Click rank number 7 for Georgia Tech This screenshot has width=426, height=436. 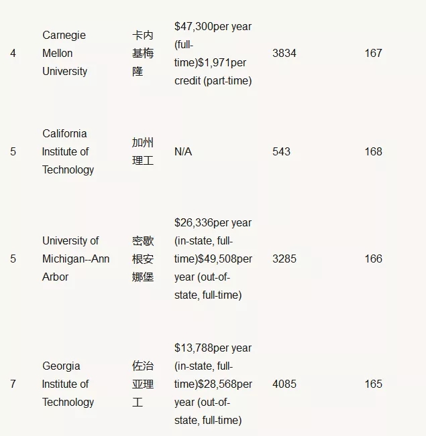tap(13, 384)
